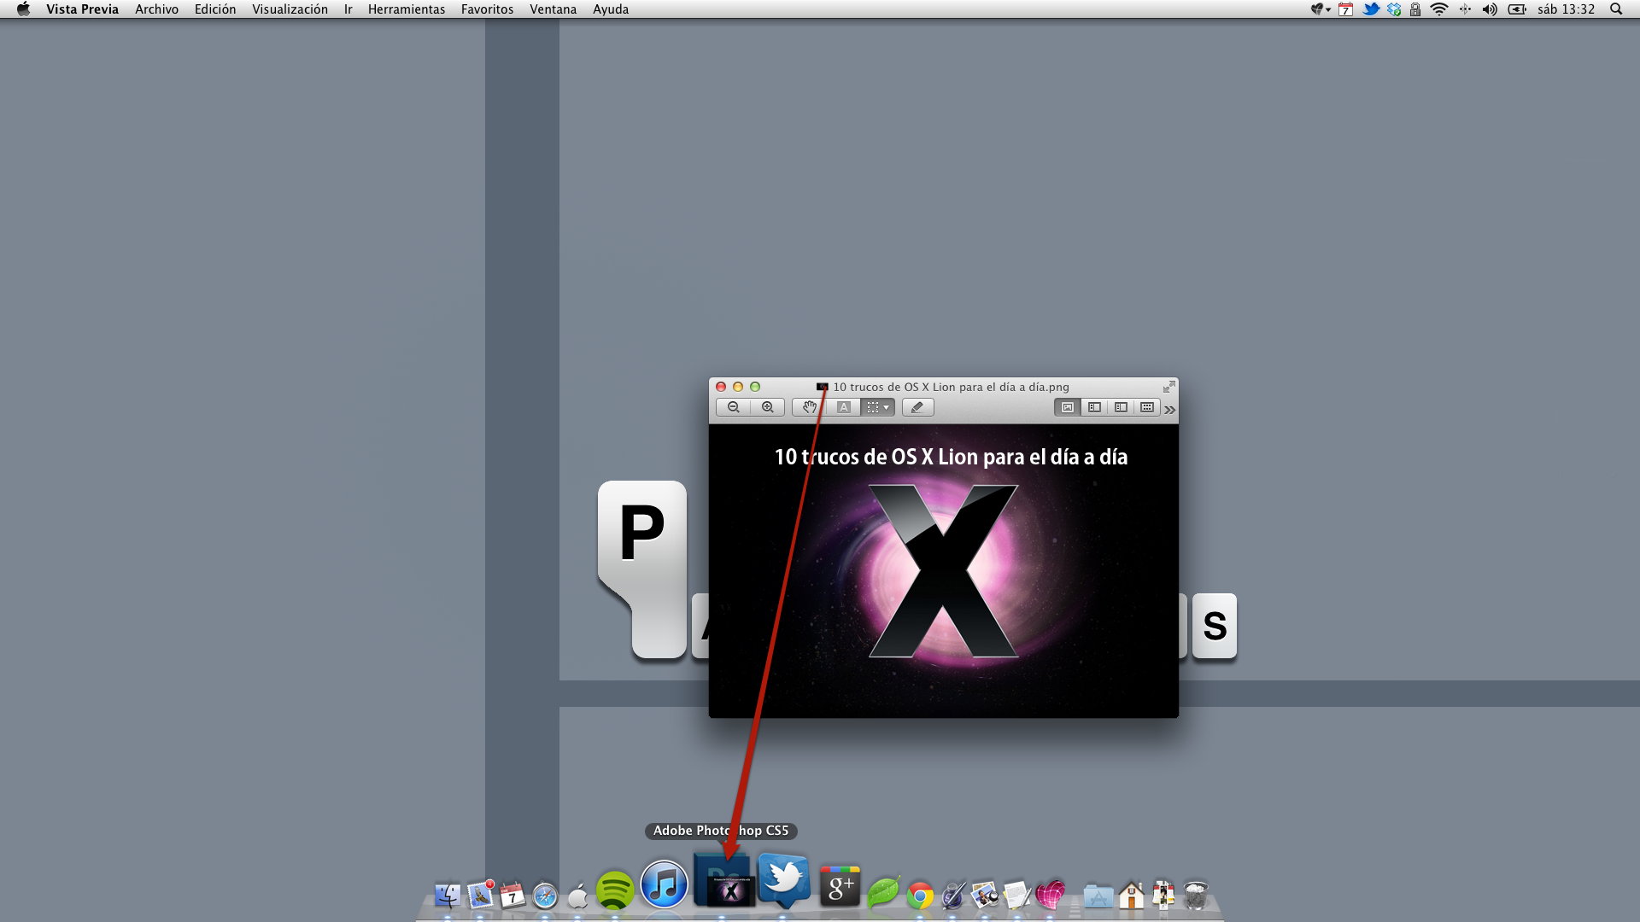Click the Bluetooth status icon
The width and height of the screenshot is (1640, 922).
pos(1465,9)
